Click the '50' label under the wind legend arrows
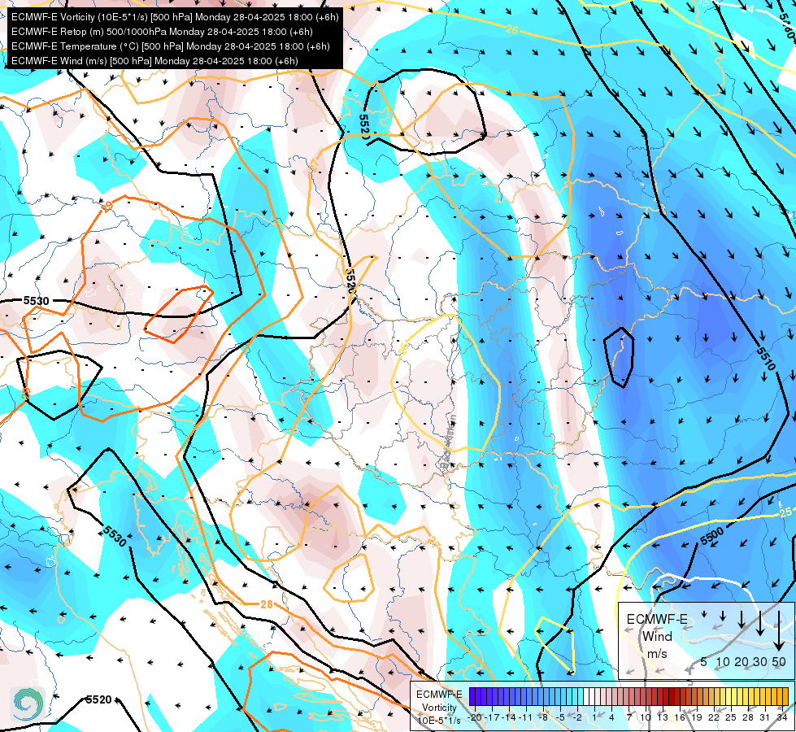Screen dimensions: 796x732 (779, 661)
